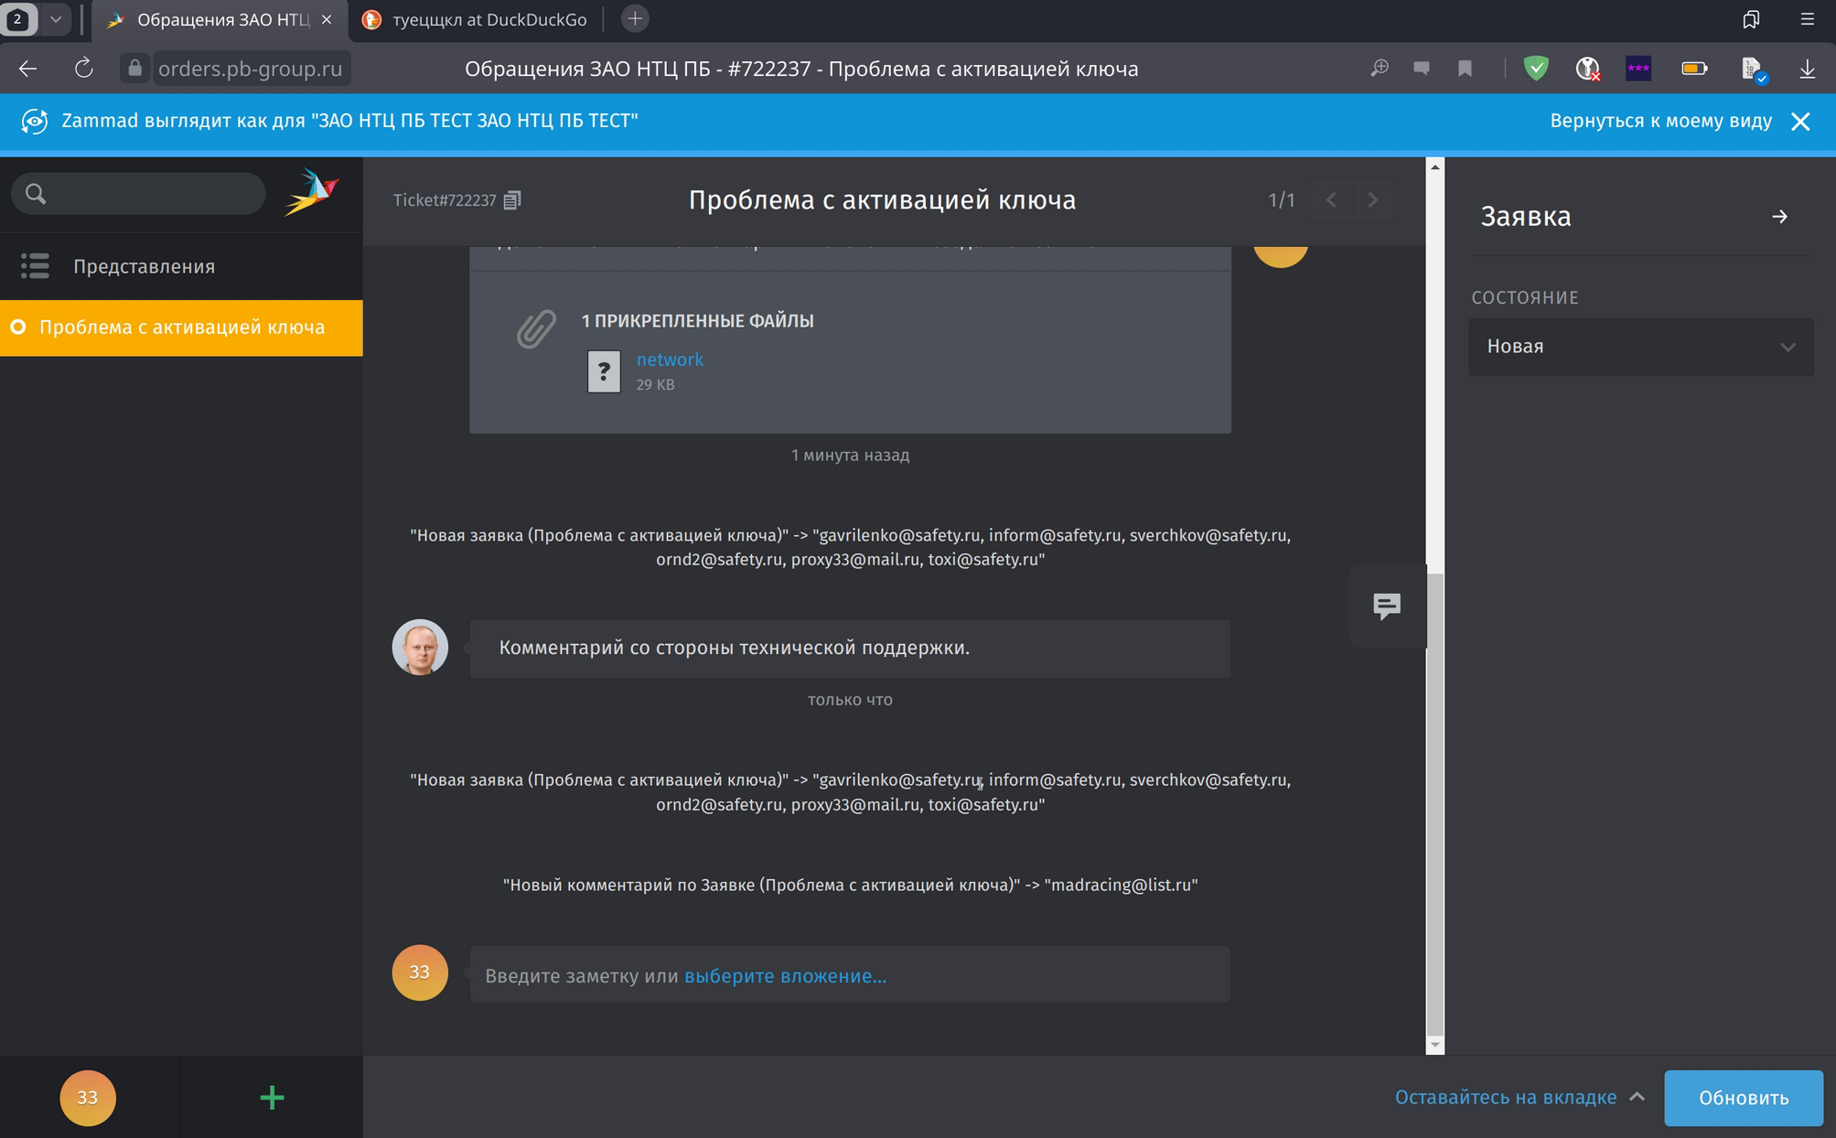
Task: Open the network attachment link
Action: [670, 360]
